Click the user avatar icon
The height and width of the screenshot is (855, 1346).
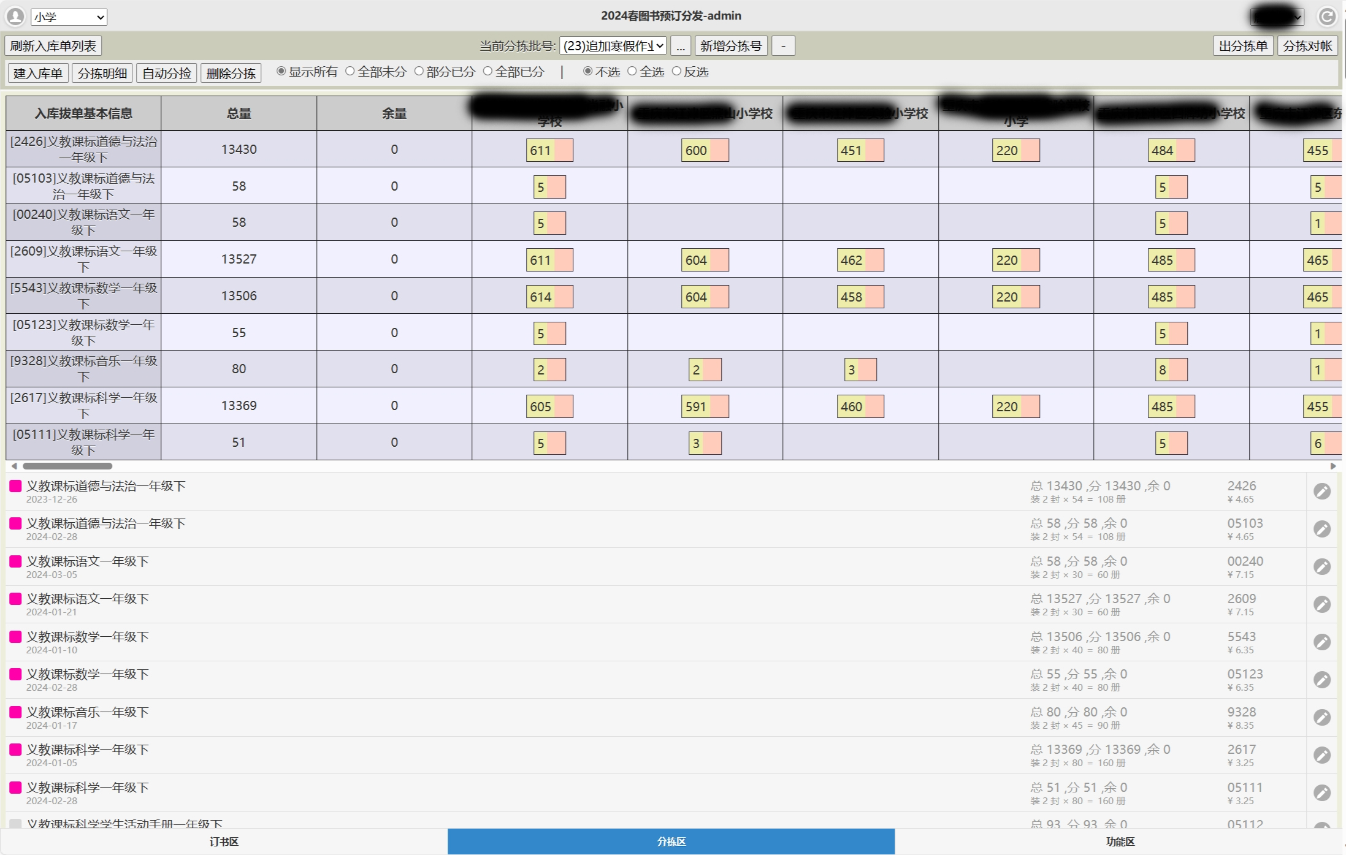pyautogui.click(x=15, y=17)
